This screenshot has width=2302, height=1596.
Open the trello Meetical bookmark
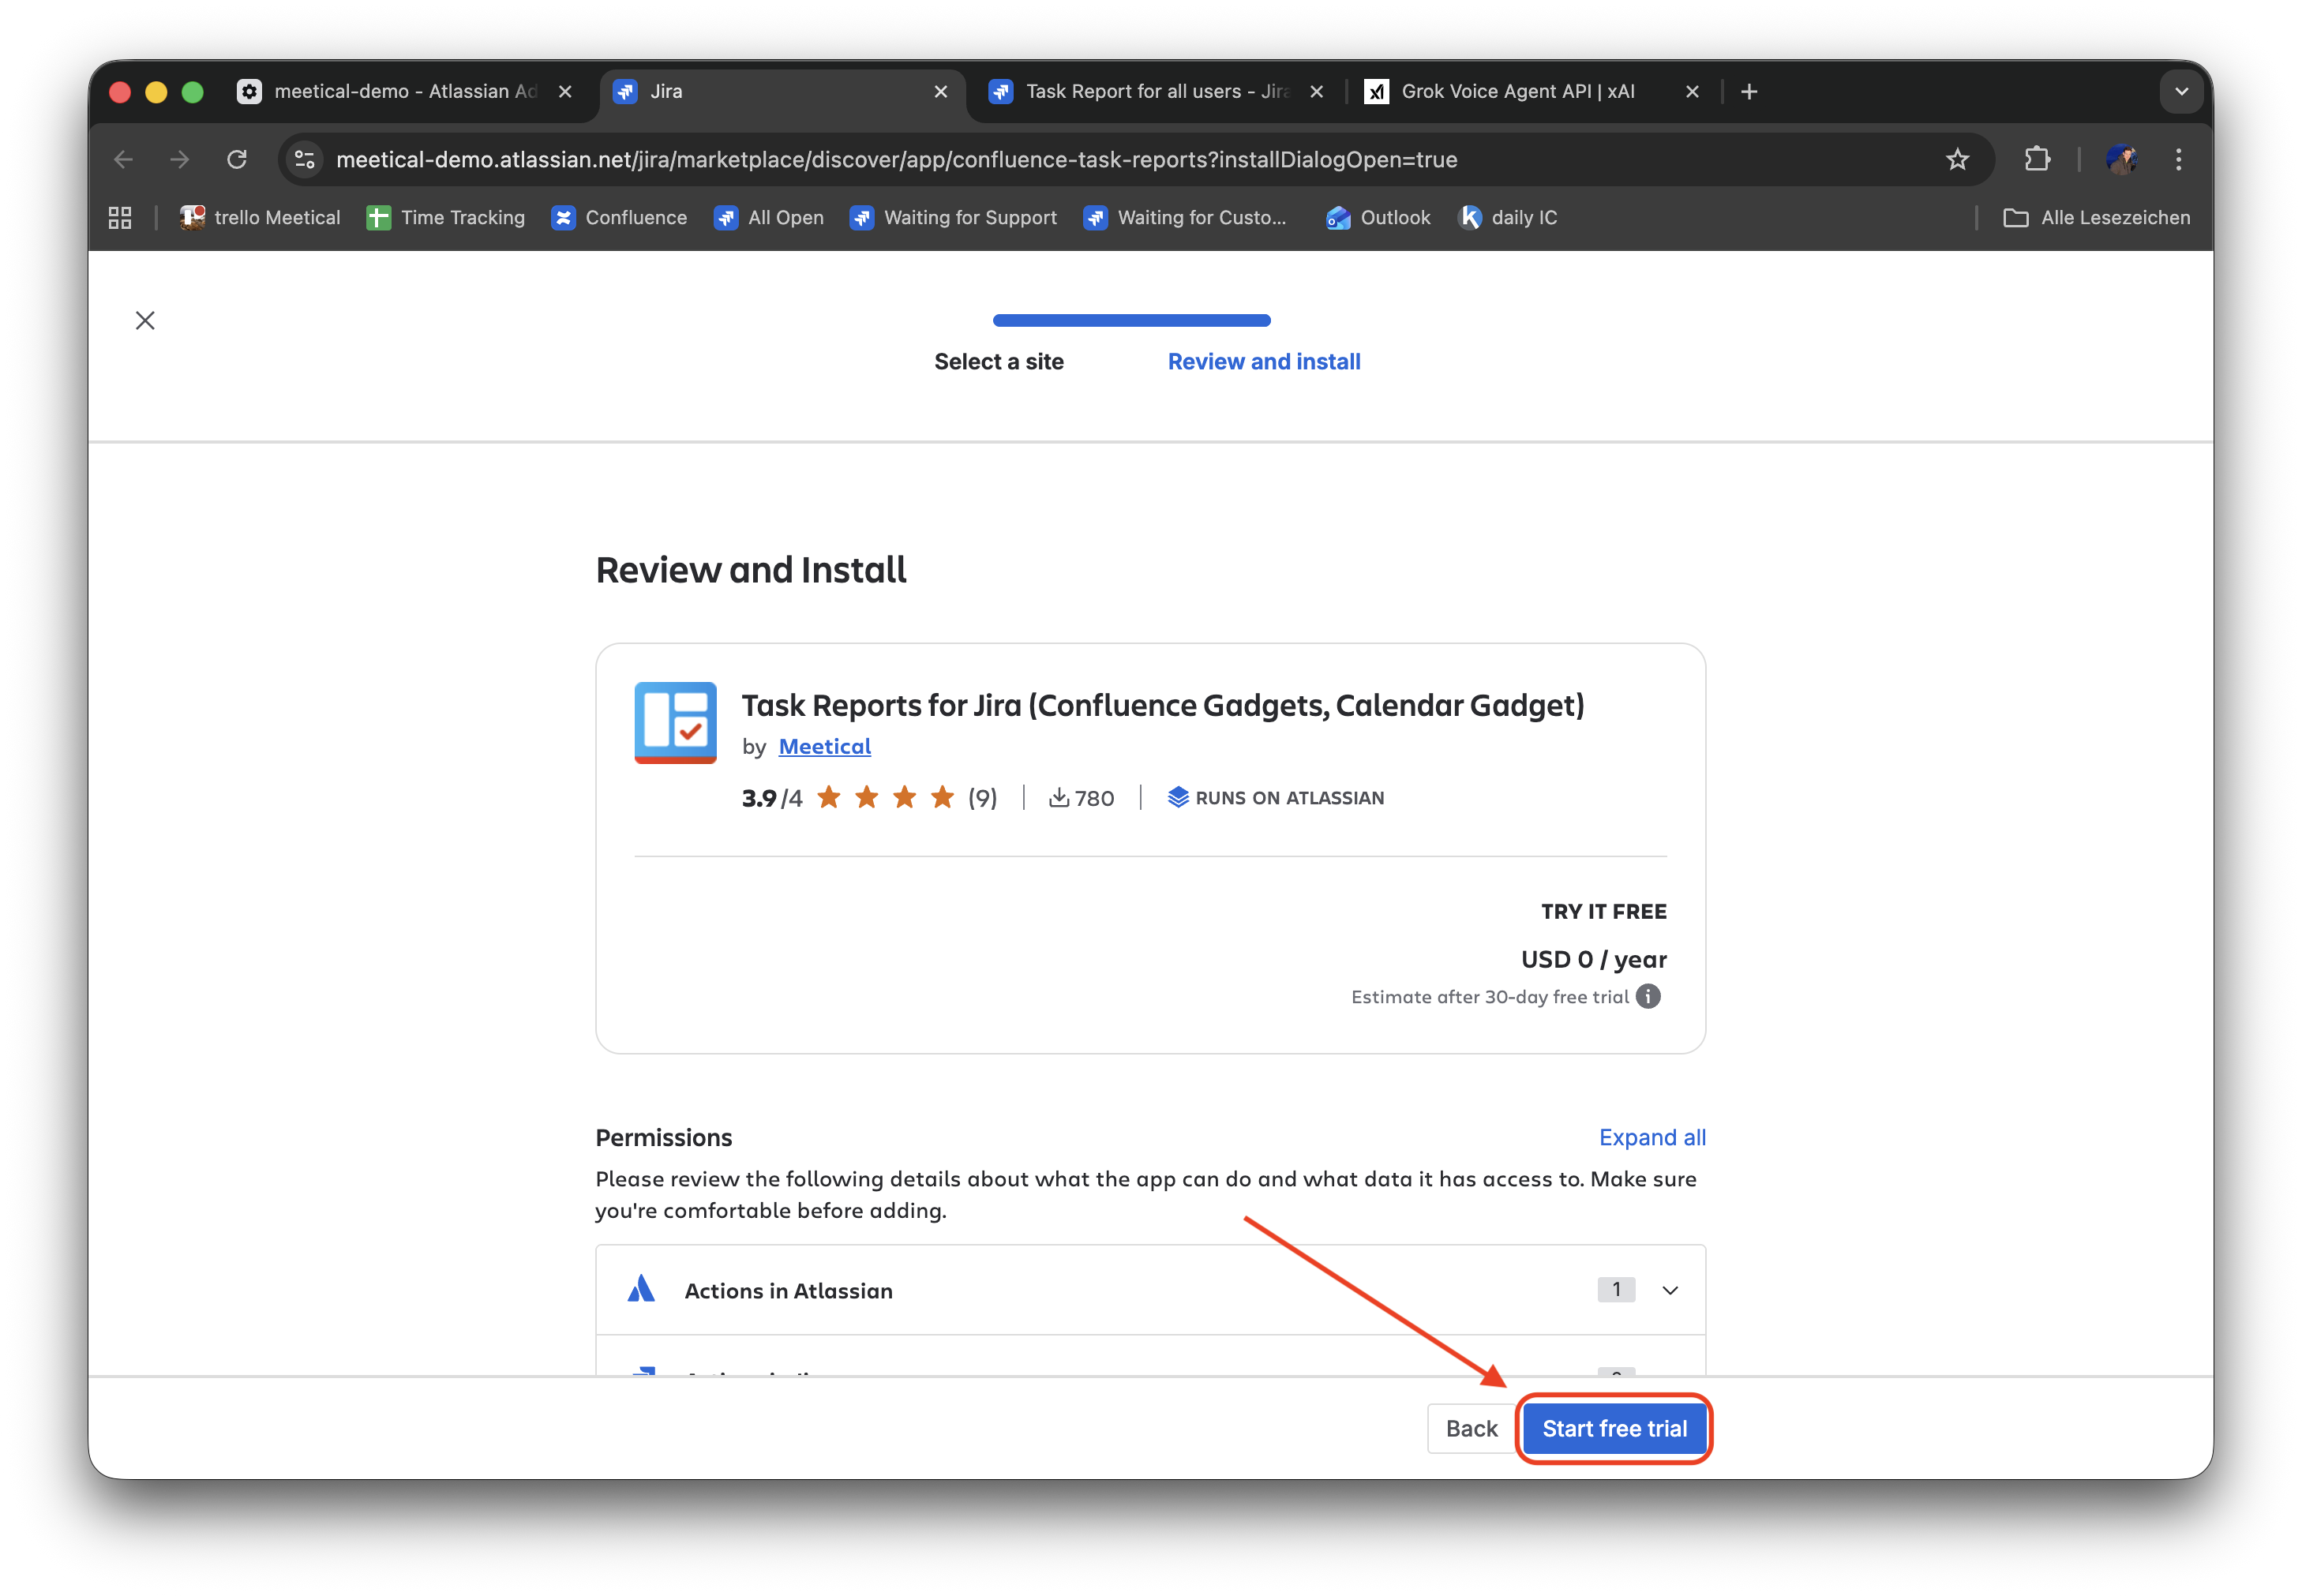point(259,217)
